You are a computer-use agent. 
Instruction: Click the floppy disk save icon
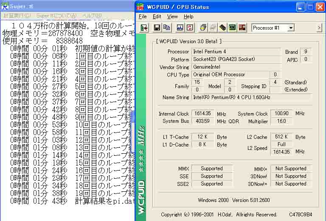click(157, 28)
